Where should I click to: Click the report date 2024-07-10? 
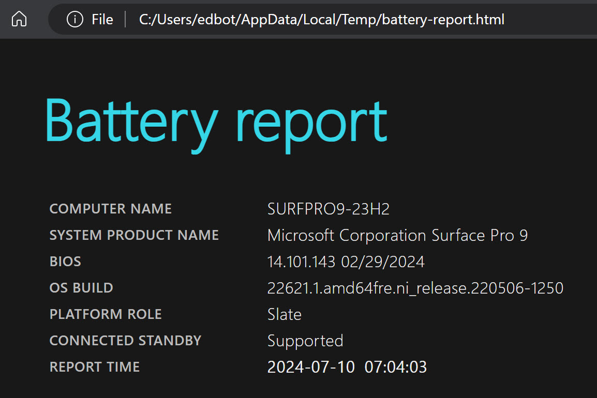(311, 367)
